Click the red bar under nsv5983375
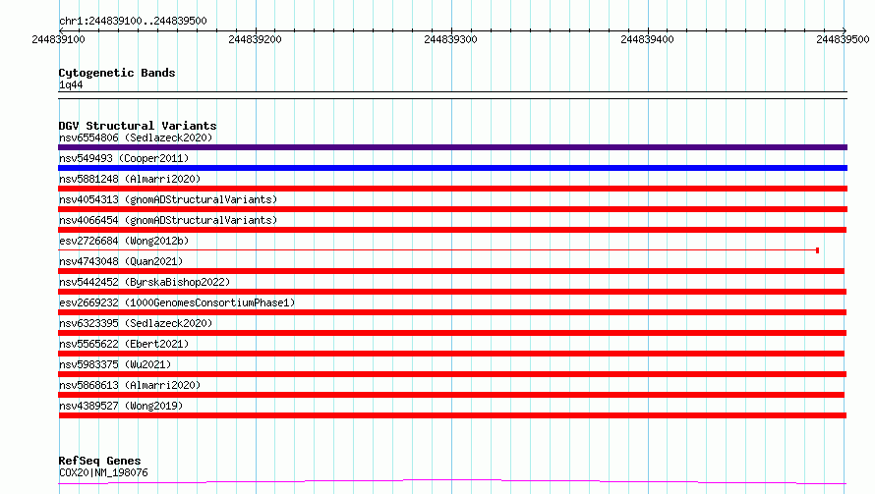 tap(452, 374)
